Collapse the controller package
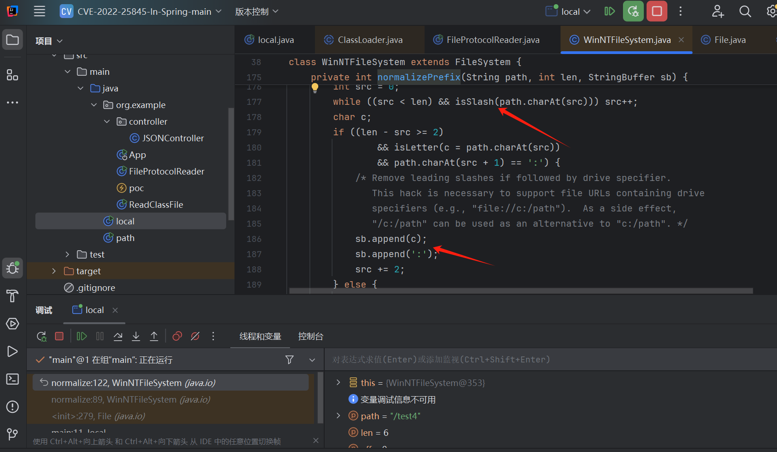The height and width of the screenshot is (452, 777). (107, 121)
